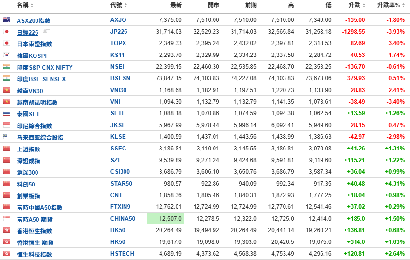
Task: Click the China flag beside 上證指數
Action: tap(7, 149)
